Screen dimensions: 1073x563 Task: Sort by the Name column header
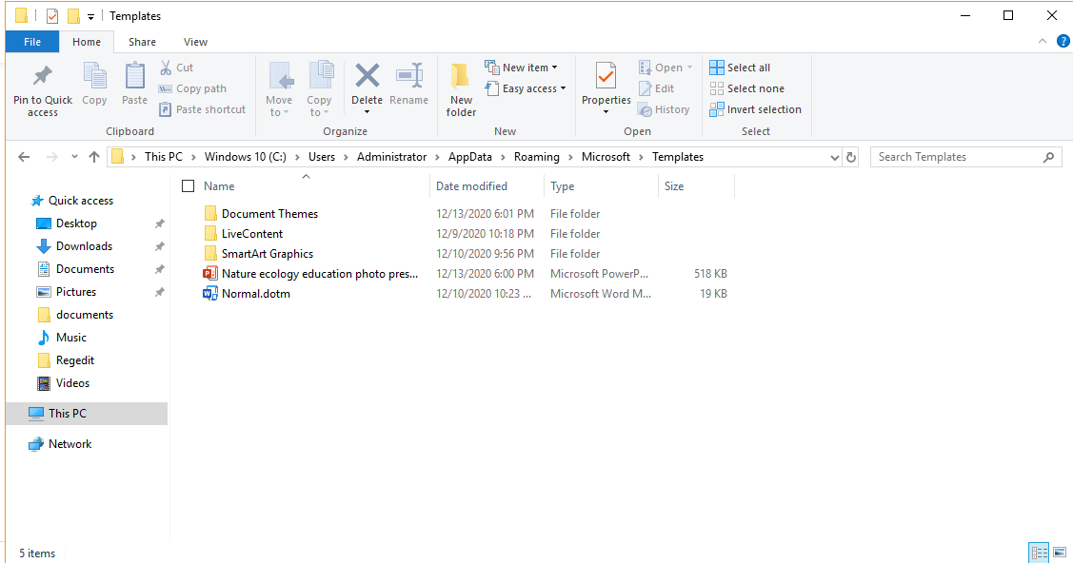click(x=218, y=185)
